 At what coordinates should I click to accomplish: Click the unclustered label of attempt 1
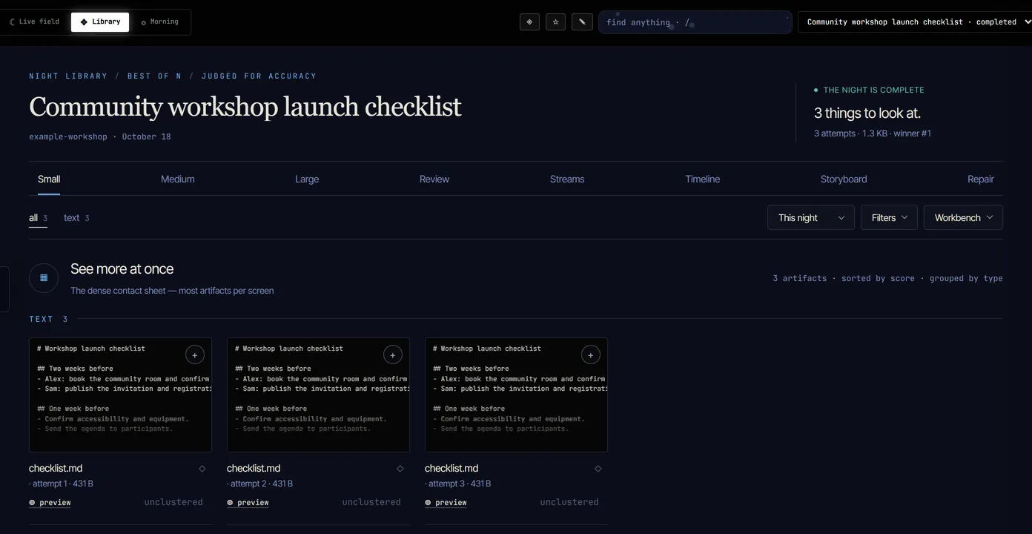pos(173,502)
